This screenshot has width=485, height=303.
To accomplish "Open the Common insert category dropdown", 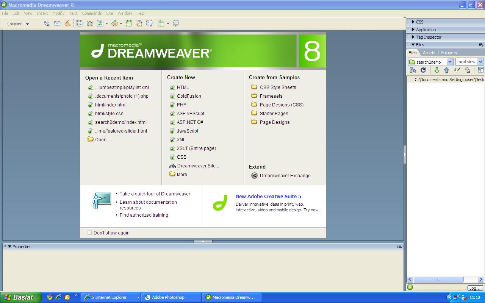I will pos(18,23).
